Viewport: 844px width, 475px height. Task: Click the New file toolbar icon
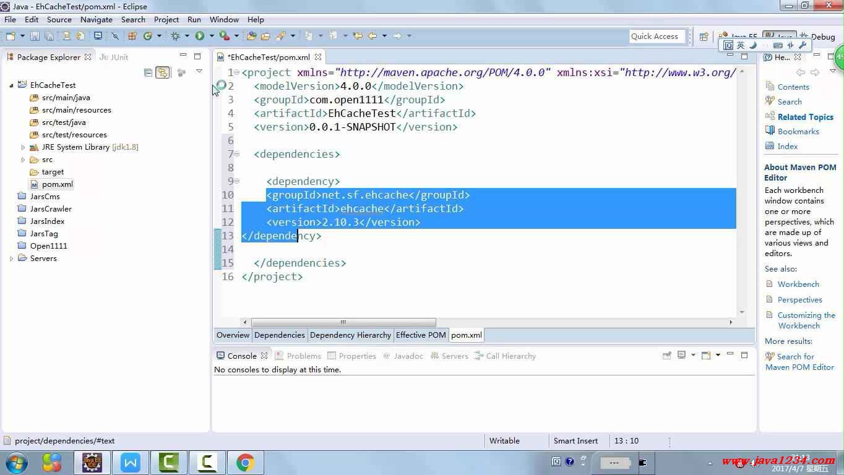click(x=10, y=36)
